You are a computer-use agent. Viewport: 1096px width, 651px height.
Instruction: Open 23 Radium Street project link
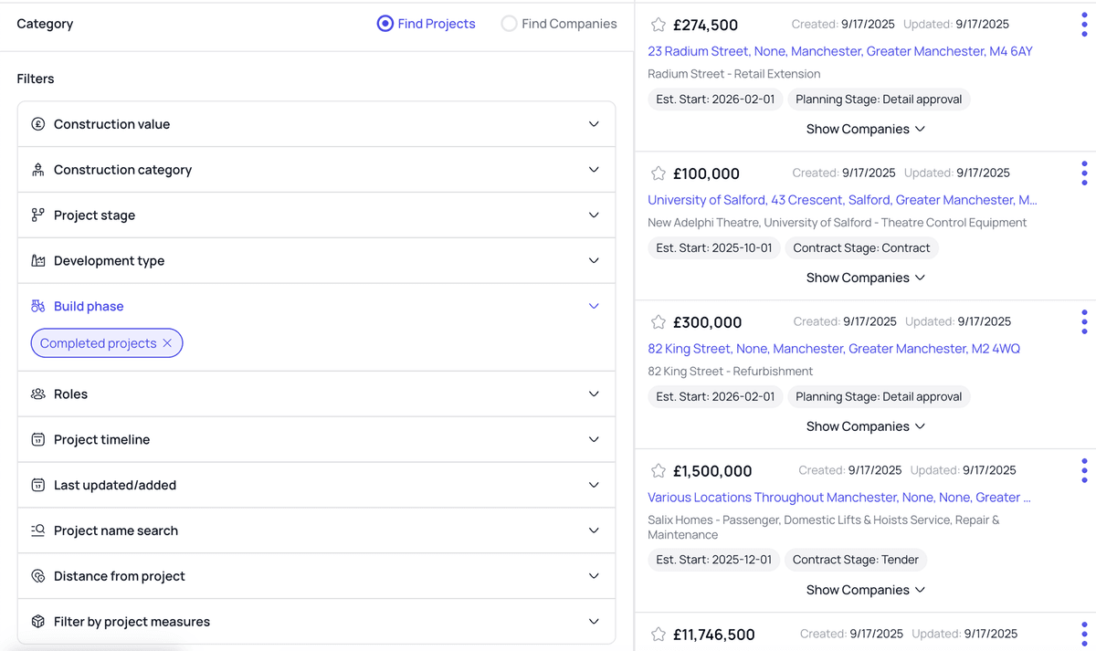[x=839, y=51]
